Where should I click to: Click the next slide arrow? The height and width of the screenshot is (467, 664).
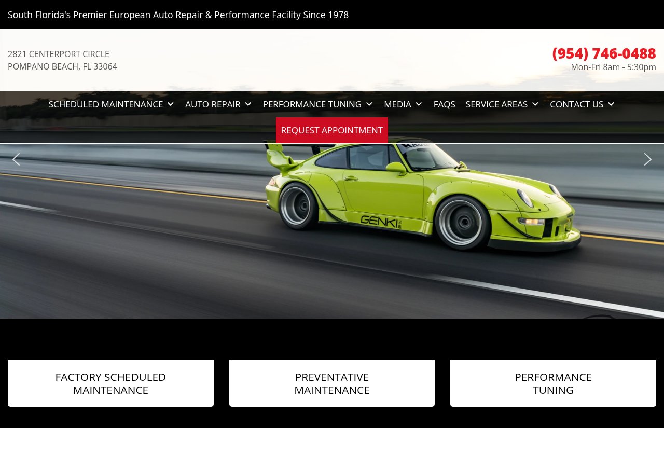pos(647,159)
